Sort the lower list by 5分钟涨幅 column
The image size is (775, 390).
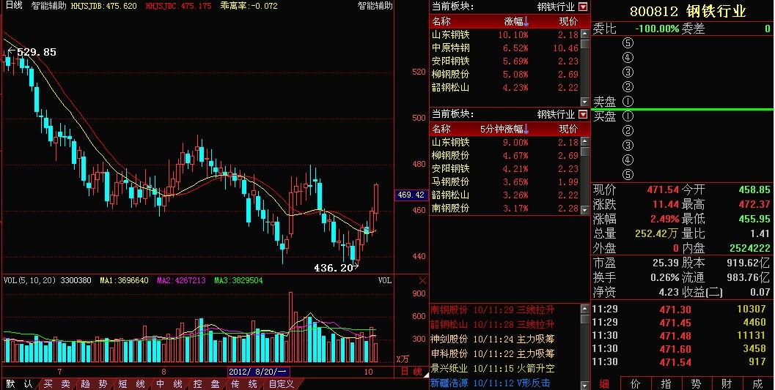(504, 129)
